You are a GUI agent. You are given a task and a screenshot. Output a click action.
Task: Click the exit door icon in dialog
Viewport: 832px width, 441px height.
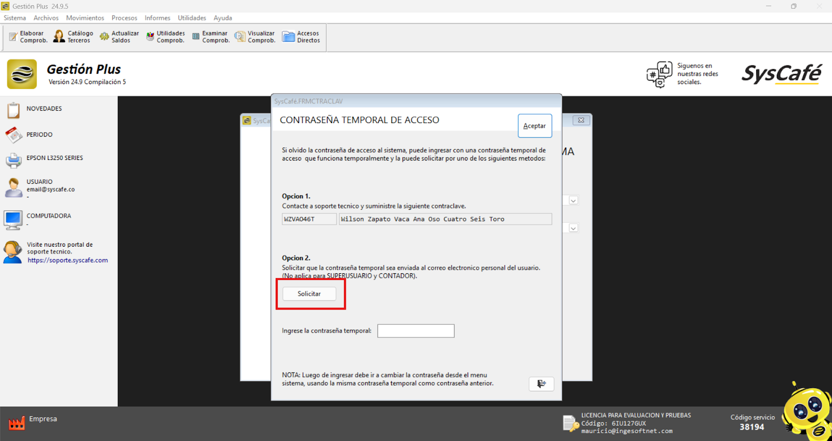tap(541, 383)
